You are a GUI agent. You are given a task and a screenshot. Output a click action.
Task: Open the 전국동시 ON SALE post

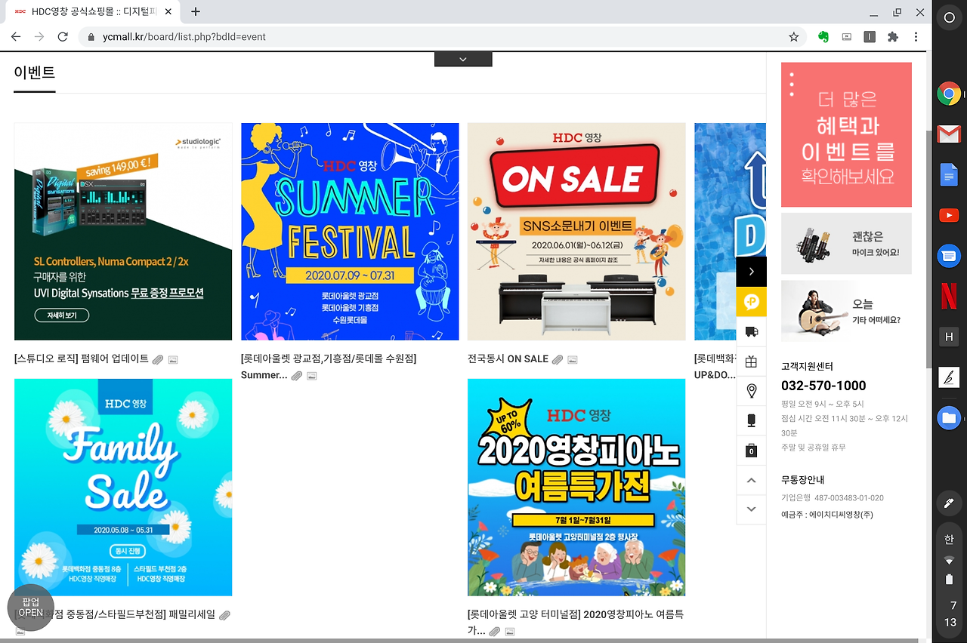click(508, 358)
